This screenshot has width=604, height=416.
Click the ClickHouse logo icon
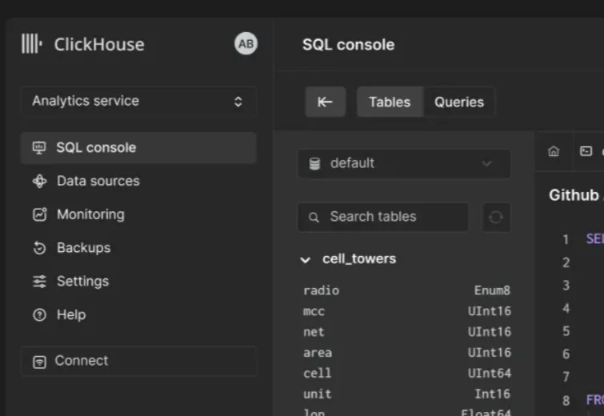coord(31,44)
